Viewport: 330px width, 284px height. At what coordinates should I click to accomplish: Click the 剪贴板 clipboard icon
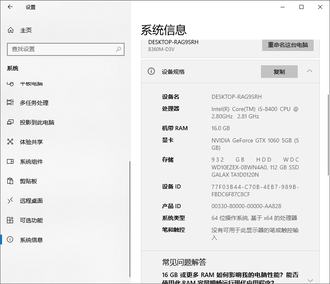[x=10, y=181]
